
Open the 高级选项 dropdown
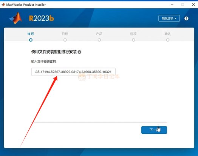pyautogui.click(x=169, y=19)
